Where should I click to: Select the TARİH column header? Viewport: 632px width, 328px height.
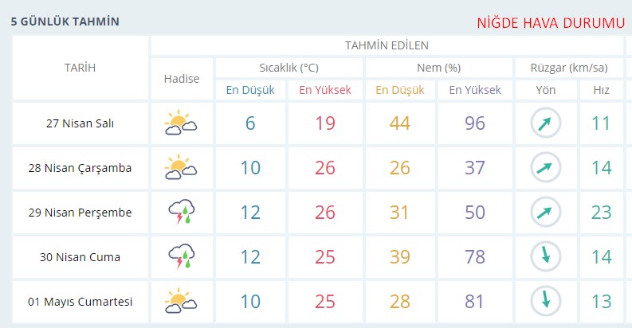pos(80,68)
